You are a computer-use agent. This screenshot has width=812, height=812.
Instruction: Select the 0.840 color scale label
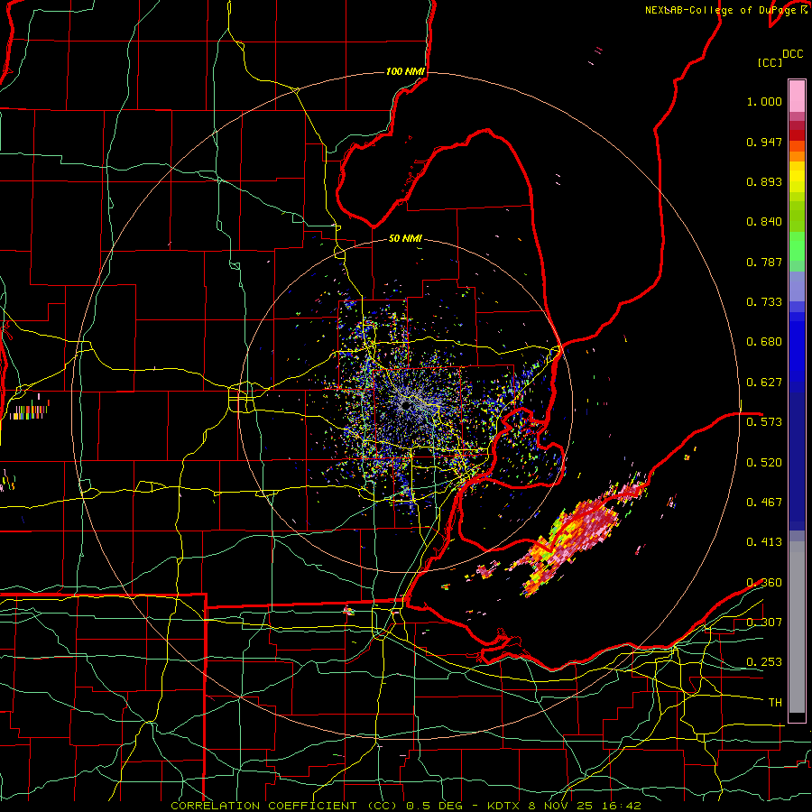tap(764, 222)
